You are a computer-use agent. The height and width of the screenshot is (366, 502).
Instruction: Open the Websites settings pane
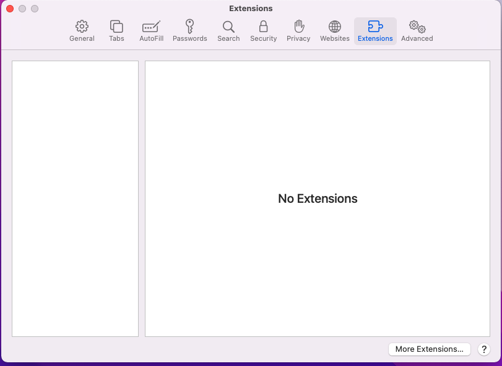pos(335,32)
